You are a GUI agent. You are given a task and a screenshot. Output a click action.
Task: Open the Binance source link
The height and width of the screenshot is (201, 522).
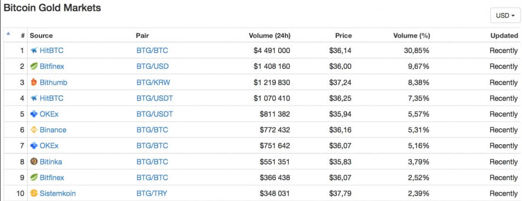tap(53, 130)
